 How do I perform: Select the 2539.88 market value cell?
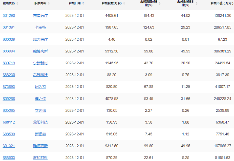(x=223, y=111)
